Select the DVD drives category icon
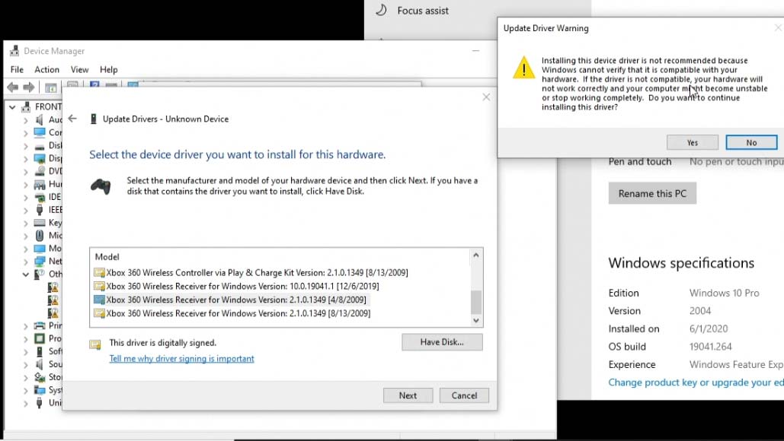Screen dimensions: 784x441 point(40,171)
